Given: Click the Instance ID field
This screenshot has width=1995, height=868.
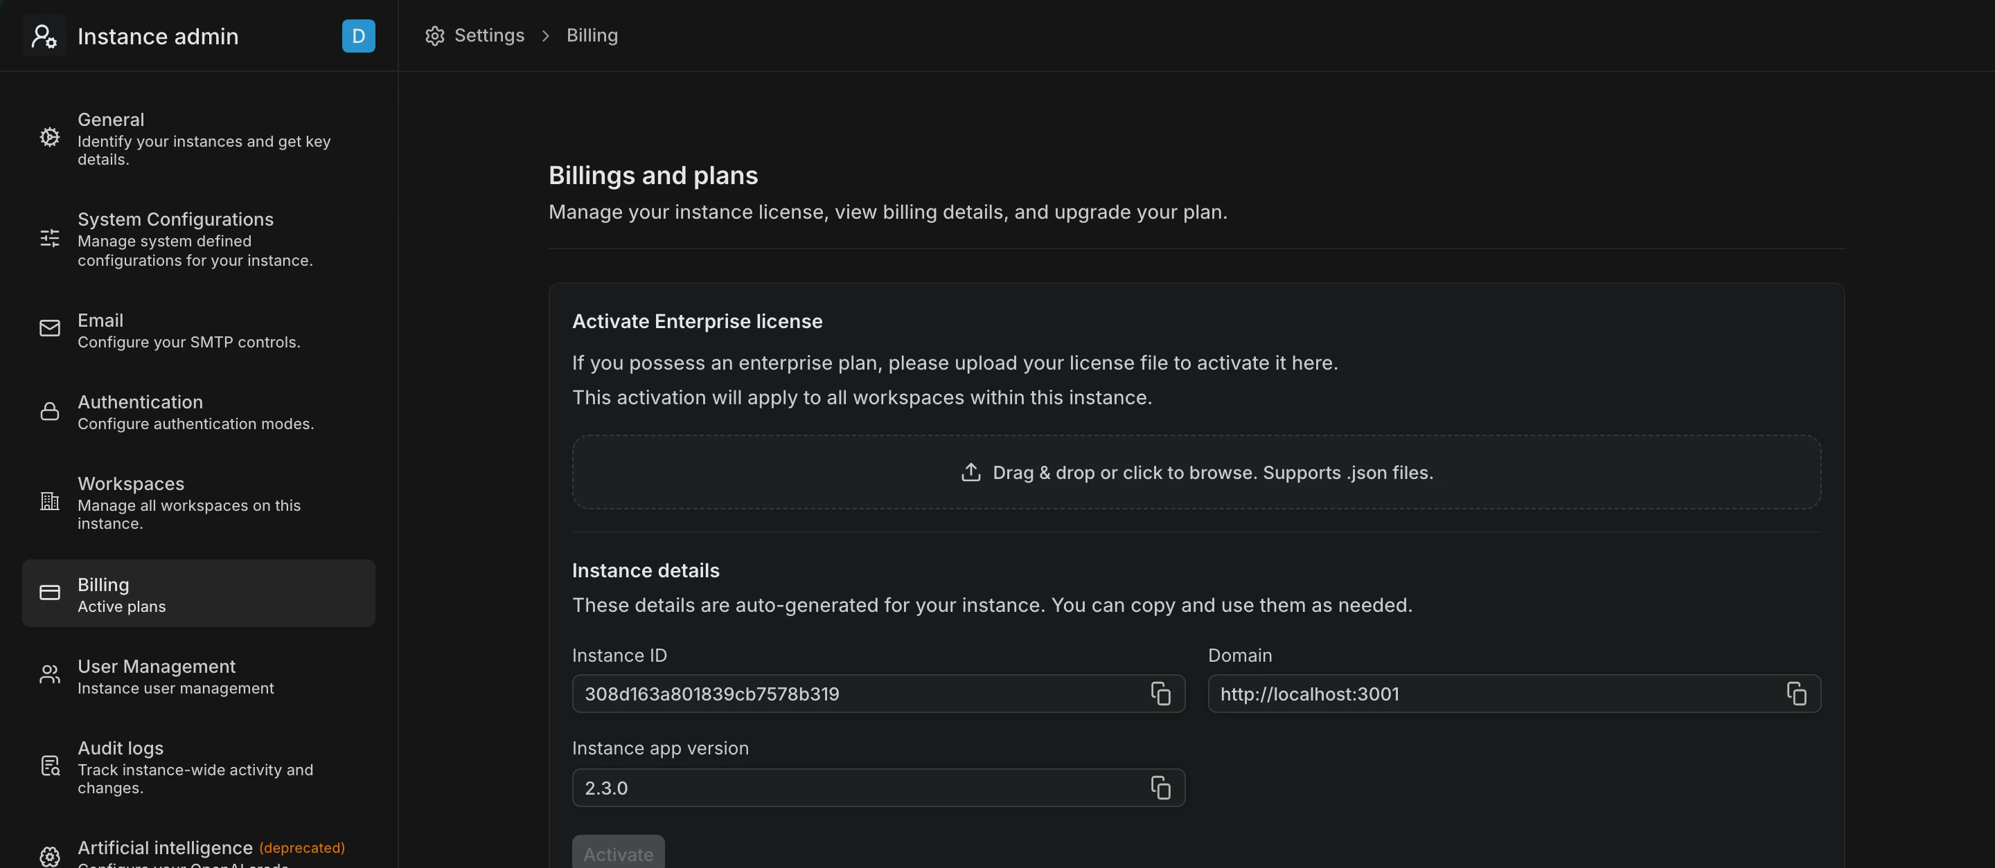Looking at the screenshot, I should 878,694.
